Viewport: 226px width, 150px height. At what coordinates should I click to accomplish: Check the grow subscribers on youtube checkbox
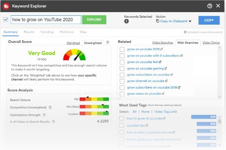coord(122,75)
